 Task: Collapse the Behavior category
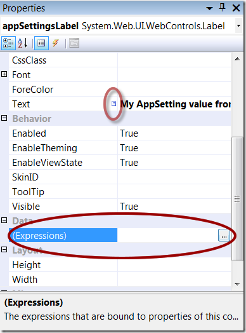pos(4,118)
